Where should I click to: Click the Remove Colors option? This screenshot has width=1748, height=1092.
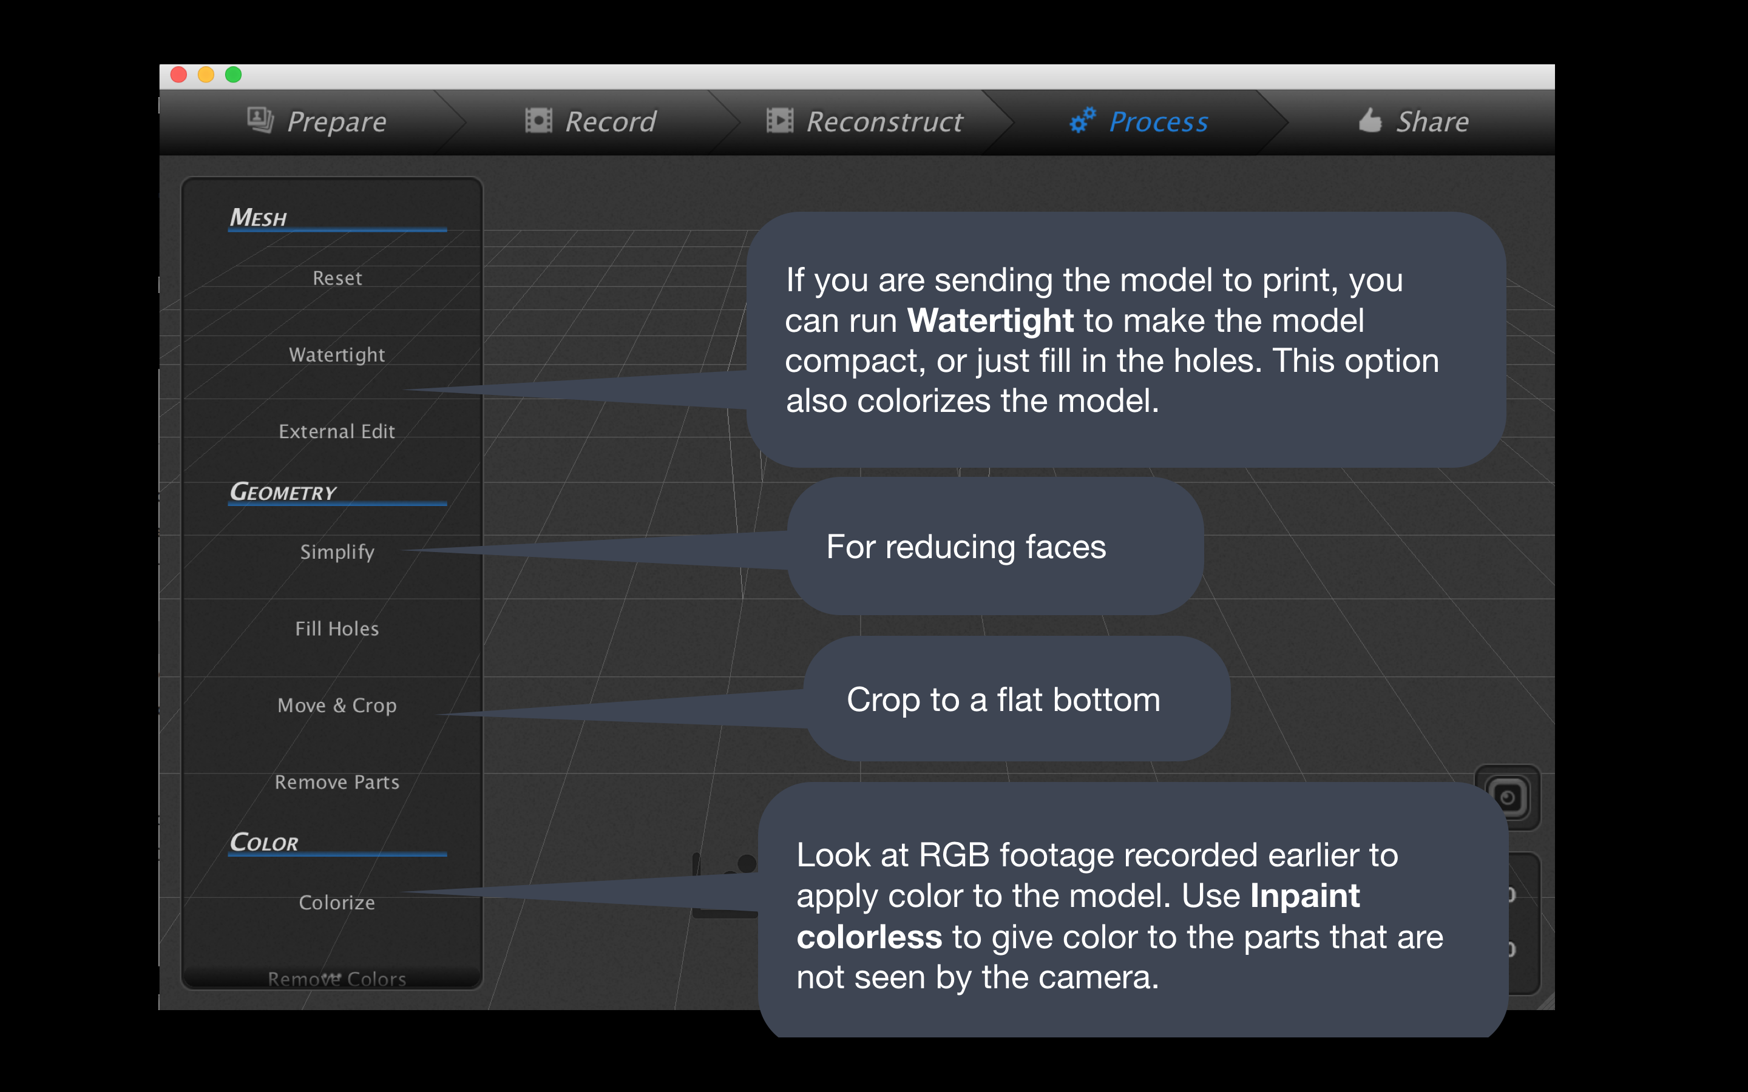point(337,978)
